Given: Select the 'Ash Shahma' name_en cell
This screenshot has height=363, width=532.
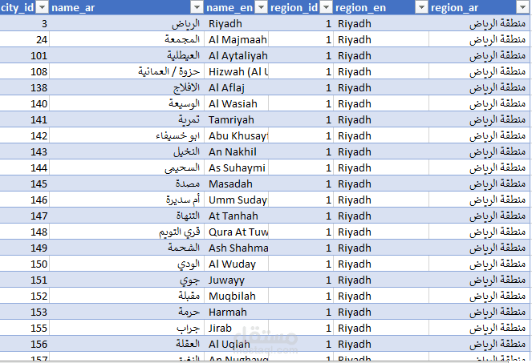Looking at the screenshot, I should tap(236, 248).
